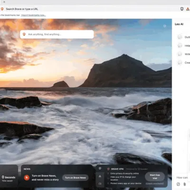Click the Brave lion icon in address bar
This screenshot has height=190, width=190.
[x=2, y=9]
